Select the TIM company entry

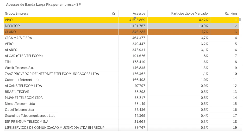click(8, 62)
